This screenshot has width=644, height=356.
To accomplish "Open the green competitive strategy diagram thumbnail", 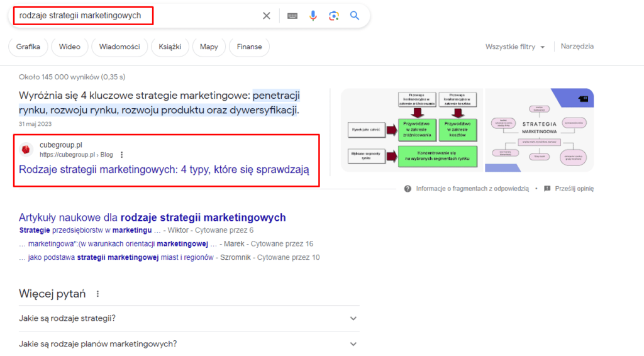I will (x=412, y=130).
